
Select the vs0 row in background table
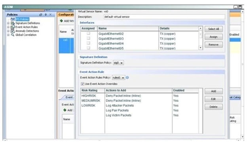(x=66, y=45)
